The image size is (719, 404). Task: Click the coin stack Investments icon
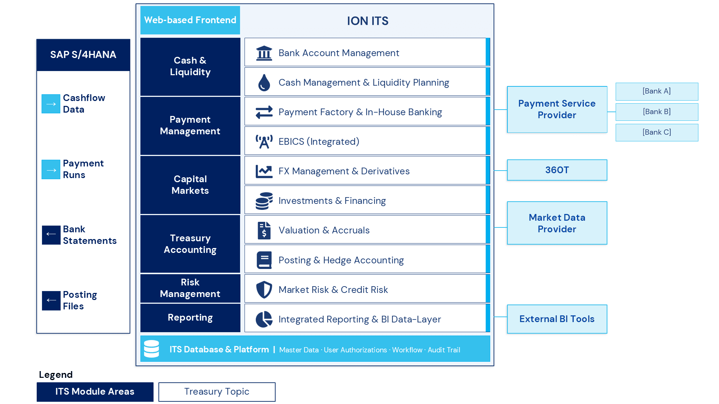(264, 201)
